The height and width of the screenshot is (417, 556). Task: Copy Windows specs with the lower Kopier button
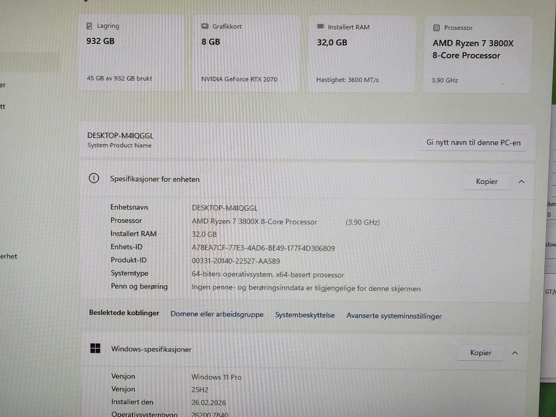[x=481, y=353]
